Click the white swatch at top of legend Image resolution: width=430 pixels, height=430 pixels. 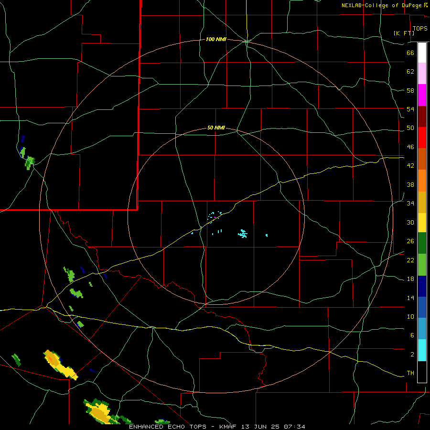[422, 53]
